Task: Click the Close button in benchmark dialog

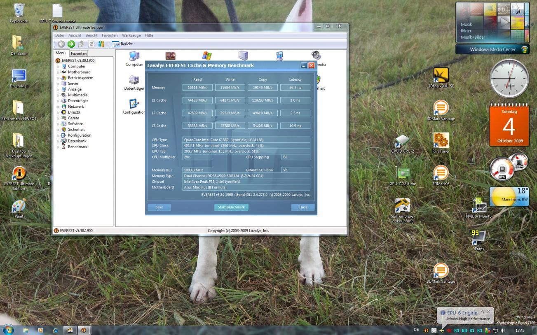Action: point(303,207)
